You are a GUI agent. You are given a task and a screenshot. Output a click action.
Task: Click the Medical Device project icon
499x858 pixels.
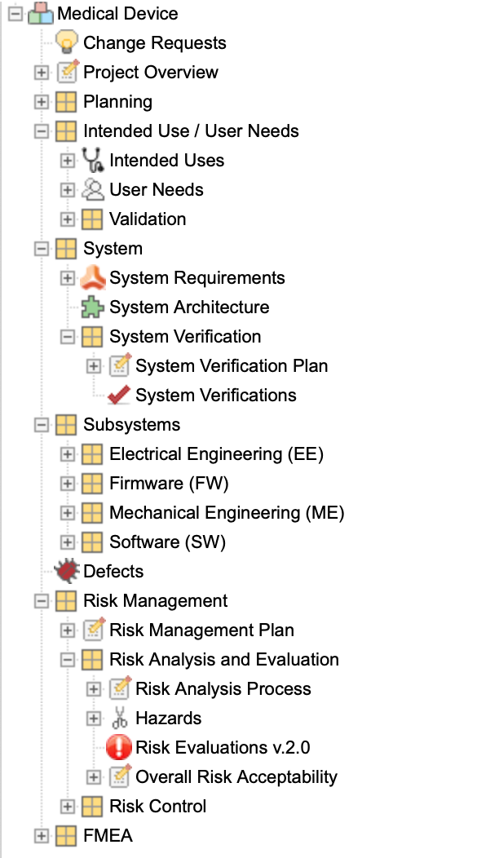point(41,13)
